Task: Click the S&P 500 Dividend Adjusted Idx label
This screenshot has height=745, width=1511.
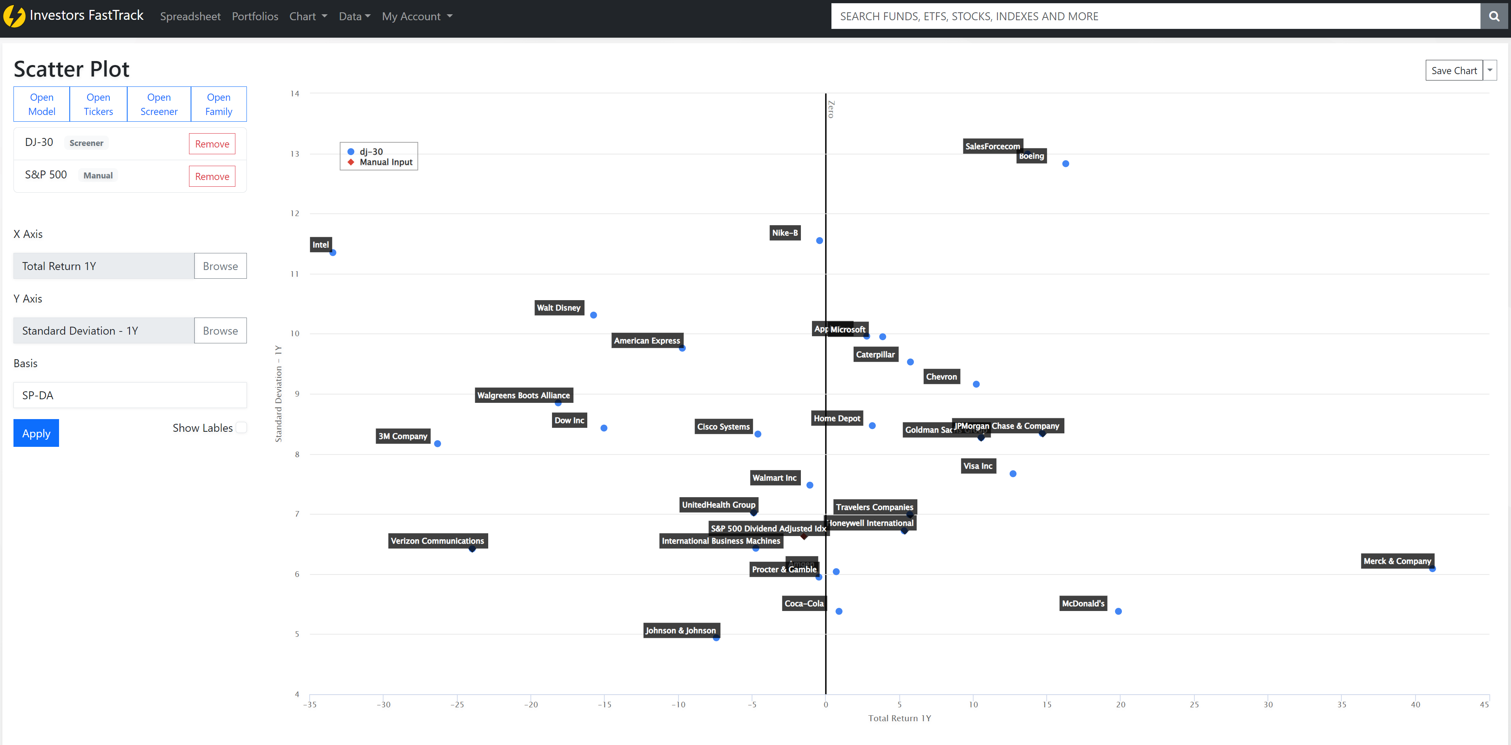Action: [768, 529]
